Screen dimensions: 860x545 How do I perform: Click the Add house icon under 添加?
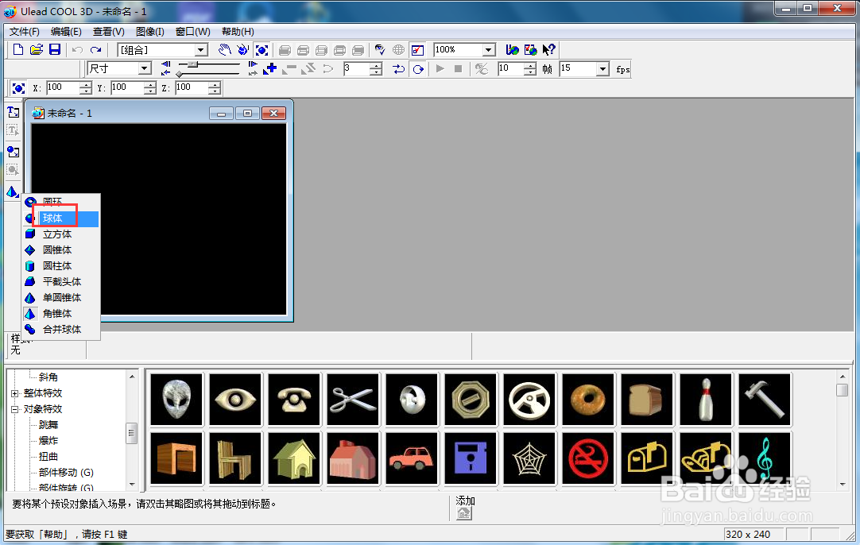point(464,513)
